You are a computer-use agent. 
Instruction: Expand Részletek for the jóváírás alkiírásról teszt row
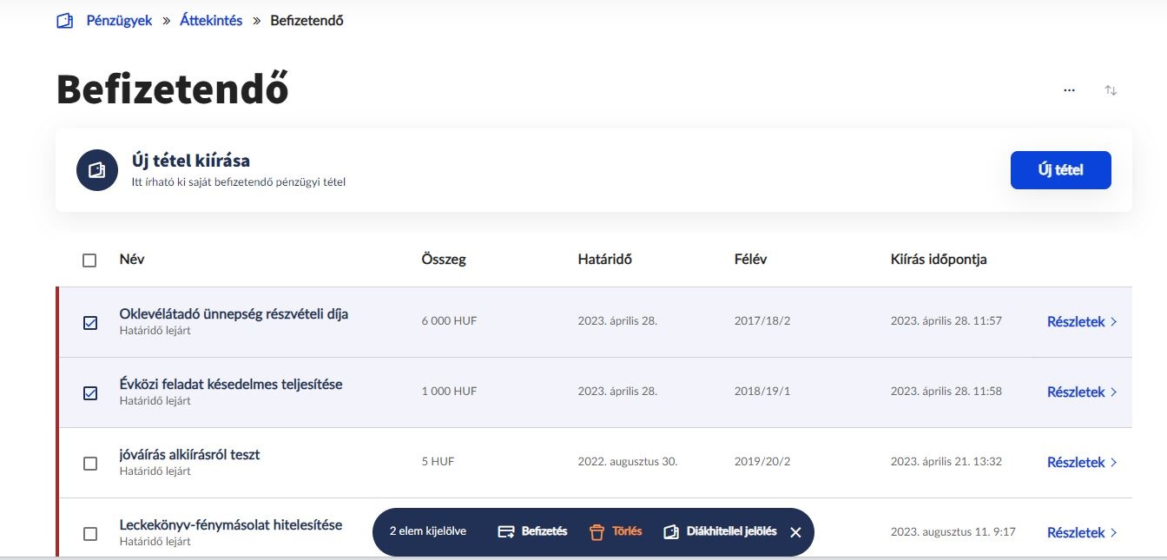pos(1081,462)
